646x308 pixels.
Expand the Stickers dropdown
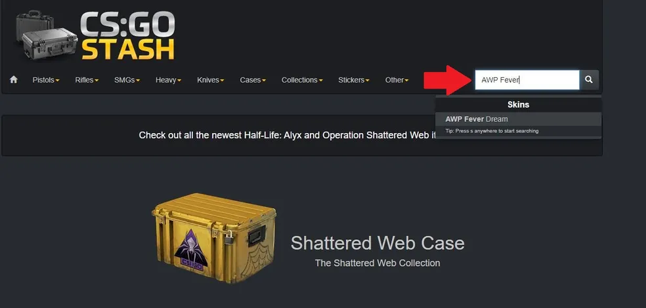tap(353, 80)
